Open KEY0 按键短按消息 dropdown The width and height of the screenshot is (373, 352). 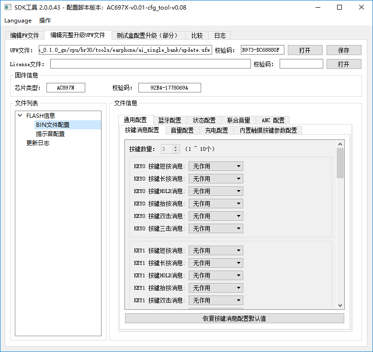pos(216,166)
